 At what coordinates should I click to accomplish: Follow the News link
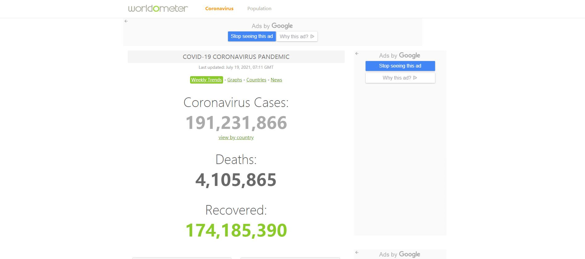276,80
